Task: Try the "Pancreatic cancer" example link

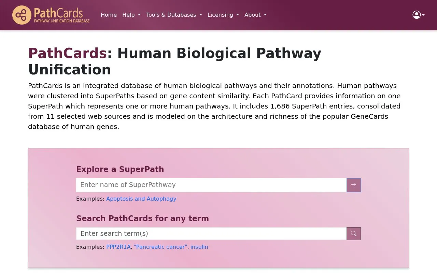Action: tap(161, 247)
